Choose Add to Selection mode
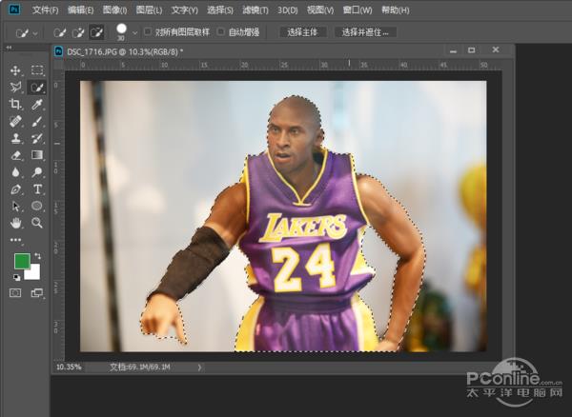 tap(78, 32)
